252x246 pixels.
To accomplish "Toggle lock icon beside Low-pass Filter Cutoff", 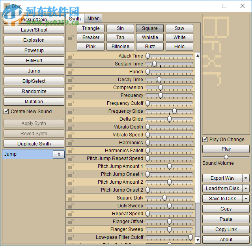I will tap(71, 237).
